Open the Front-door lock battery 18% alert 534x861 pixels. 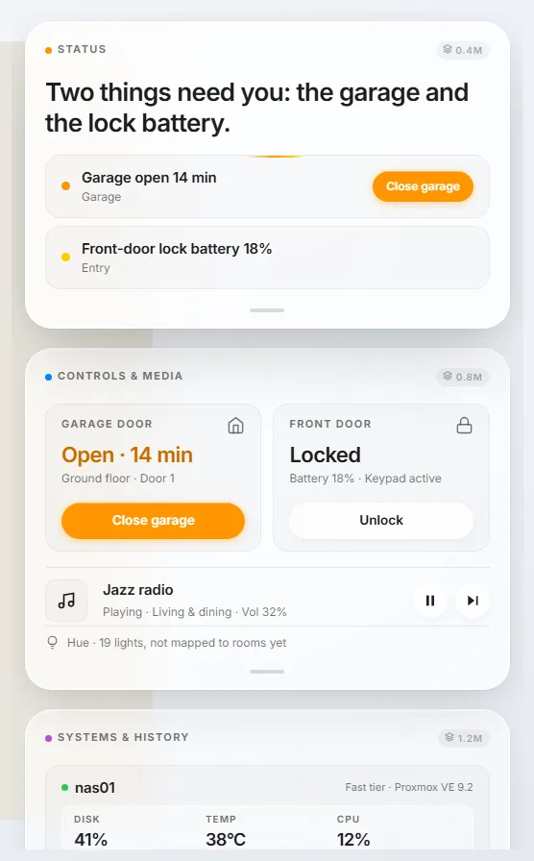pyautogui.click(x=267, y=258)
